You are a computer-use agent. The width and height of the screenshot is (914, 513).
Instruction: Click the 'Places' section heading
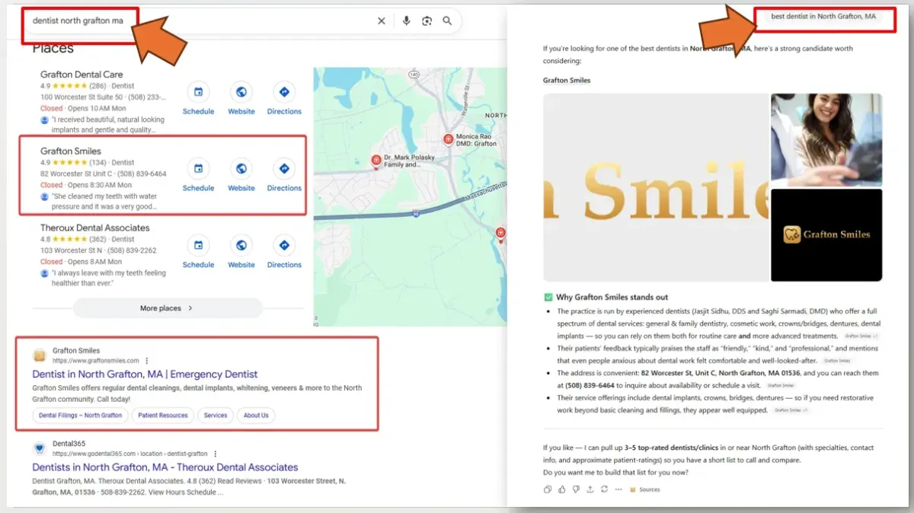[x=53, y=49]
